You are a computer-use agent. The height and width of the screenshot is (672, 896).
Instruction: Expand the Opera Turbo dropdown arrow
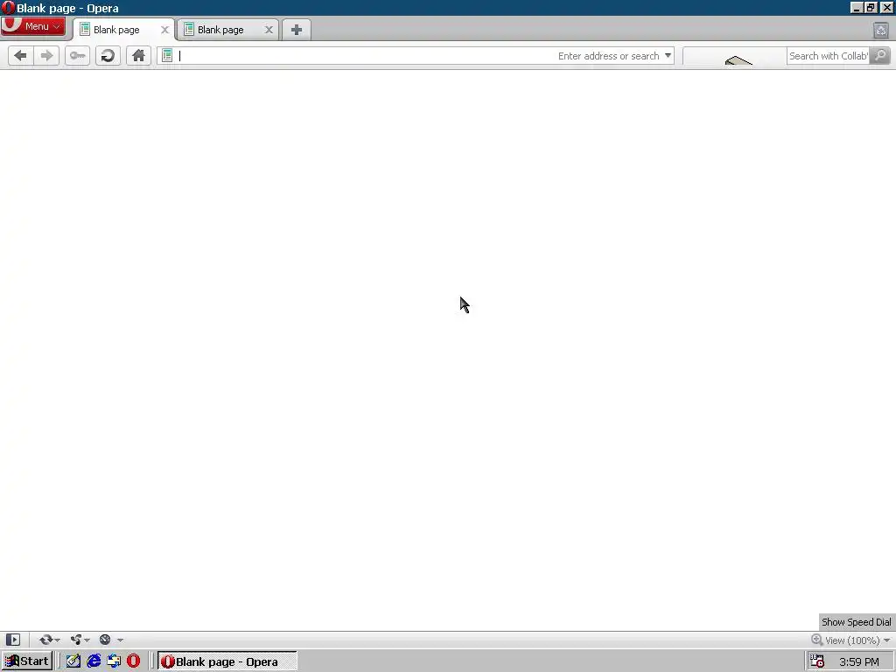tap(120, 640)
